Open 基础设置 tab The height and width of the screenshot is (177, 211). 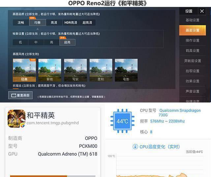(193, 20)
